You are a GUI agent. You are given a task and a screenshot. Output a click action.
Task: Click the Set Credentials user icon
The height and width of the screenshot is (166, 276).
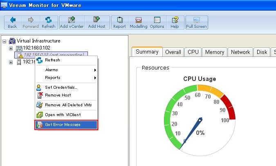click(x=39, y=87)
